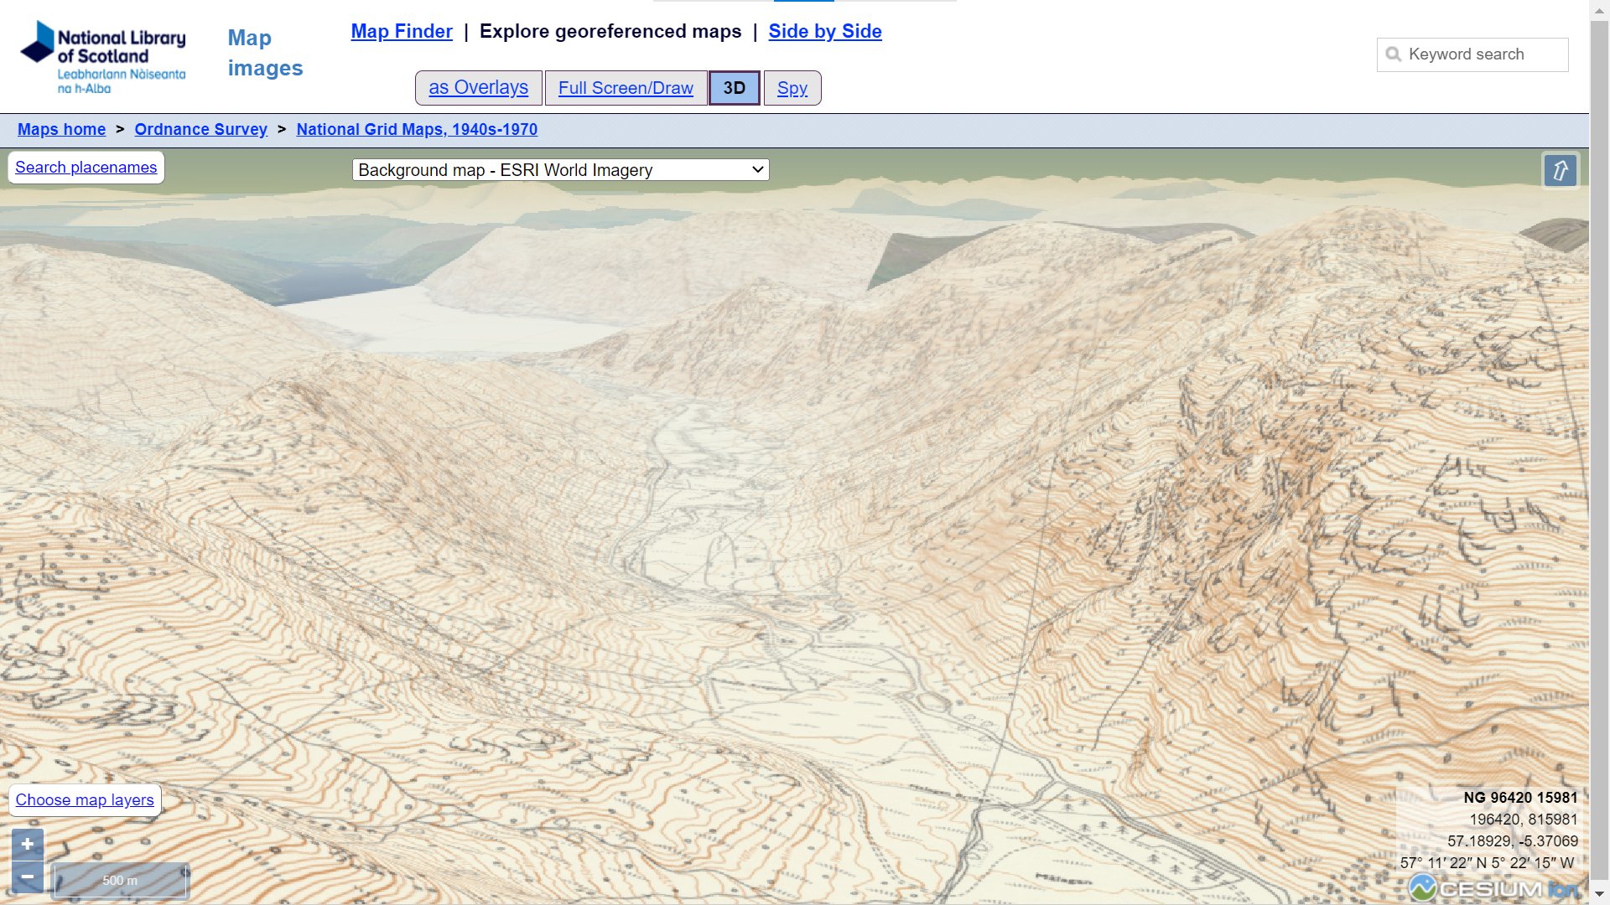This screenshot has height=905, width=1610.
Task: Click the Map images heading
Action: (x=265, y=53)
